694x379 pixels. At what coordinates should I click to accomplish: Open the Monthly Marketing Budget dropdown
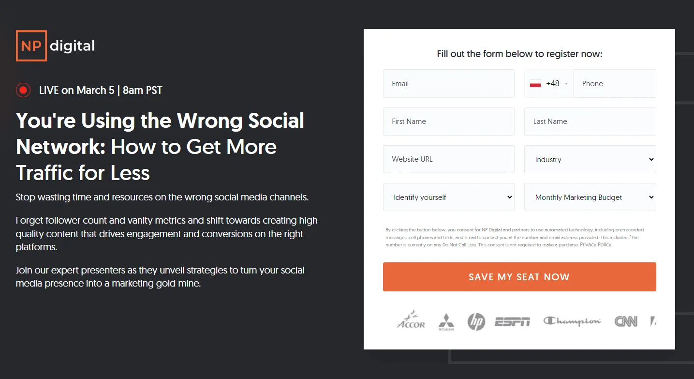(x=590, y=197)
